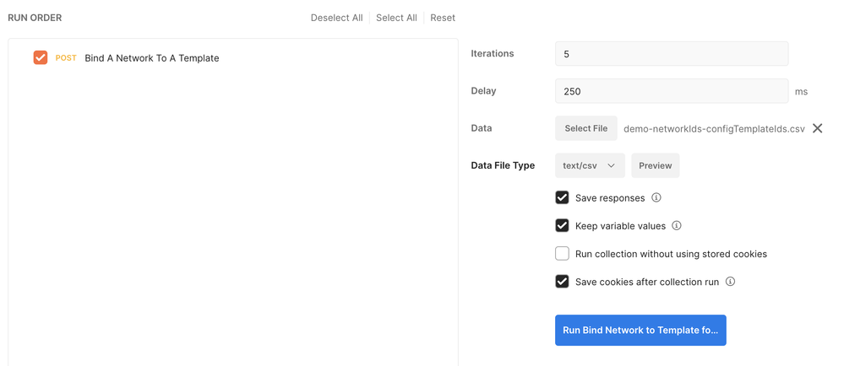Click Select All in the run order header
844x366 pixels.
396,18
